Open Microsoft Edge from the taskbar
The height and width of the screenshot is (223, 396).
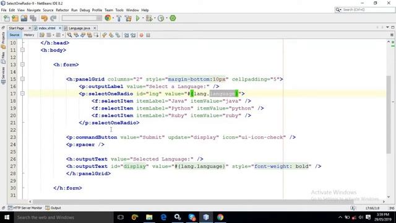(163, 217)
